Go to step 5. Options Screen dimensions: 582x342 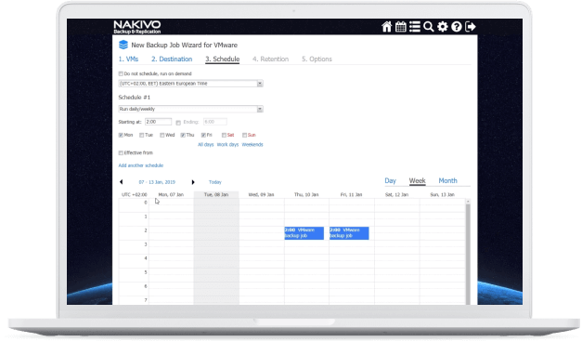pos(317,59)
